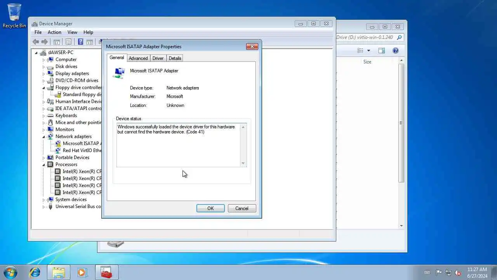Expand the Disk drives tree node

tap(43, 66)
